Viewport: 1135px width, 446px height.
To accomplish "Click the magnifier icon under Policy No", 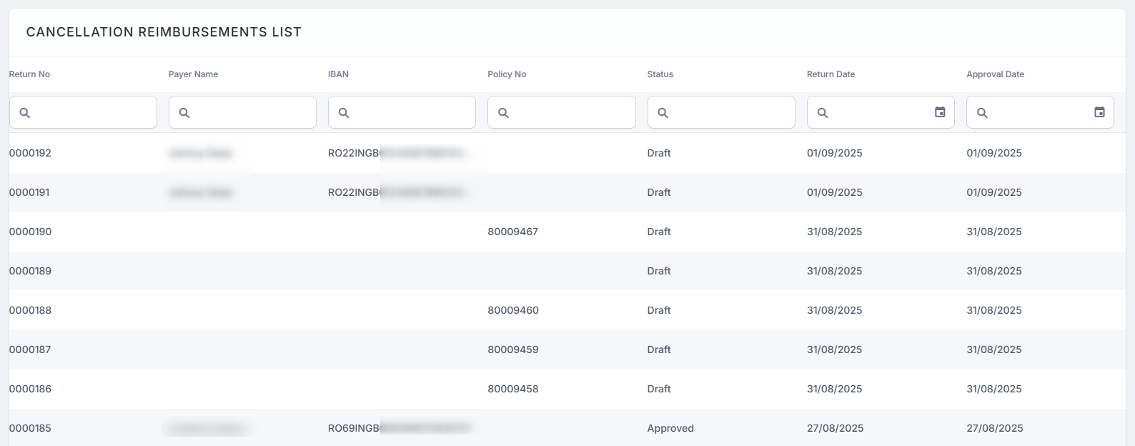I will (x=503, y=113).
